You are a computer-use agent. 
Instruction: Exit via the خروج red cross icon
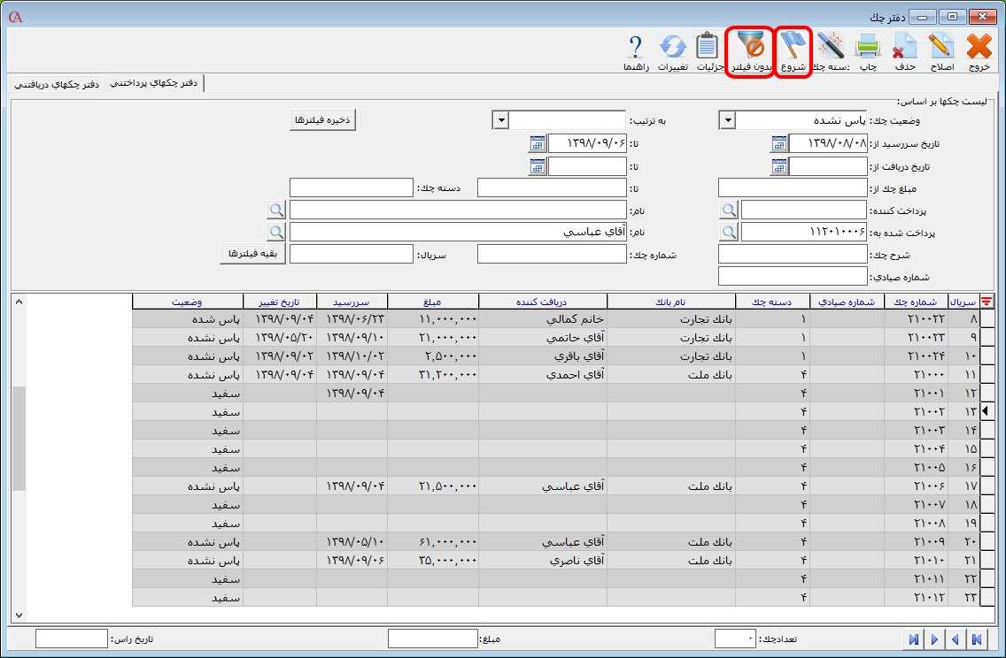pos(979,46)
